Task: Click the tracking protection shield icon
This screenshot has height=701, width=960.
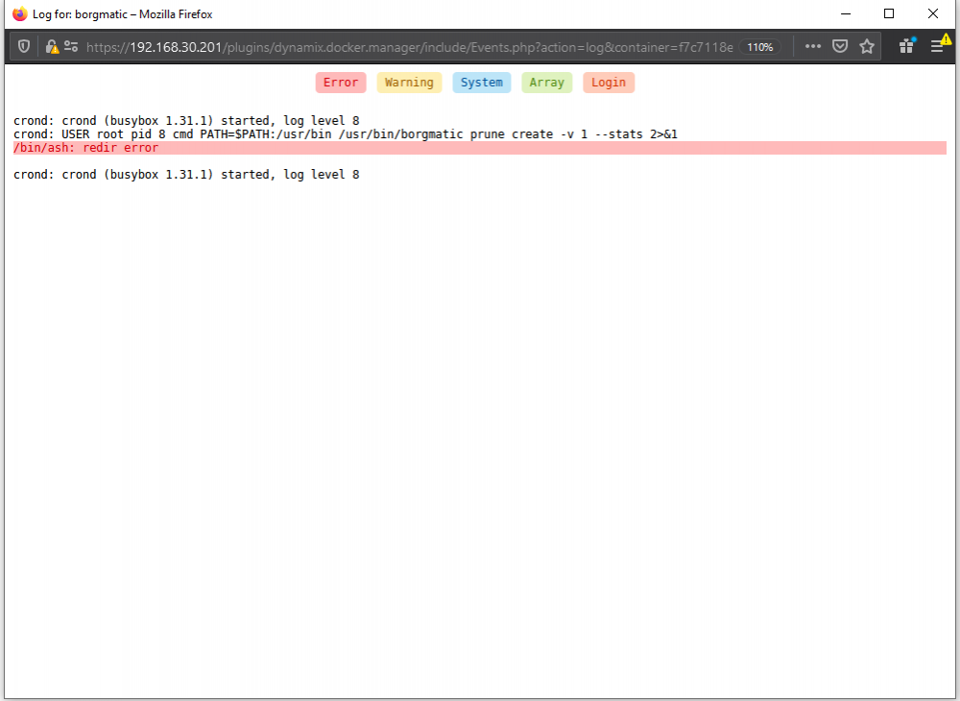Action: (x=24, y=46)
